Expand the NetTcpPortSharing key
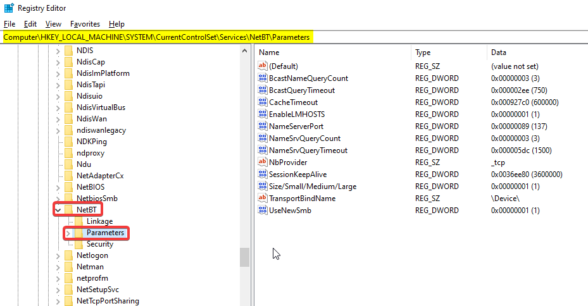Image resolution: width=588 pixels, height=306 pixels. pos(58,301)
